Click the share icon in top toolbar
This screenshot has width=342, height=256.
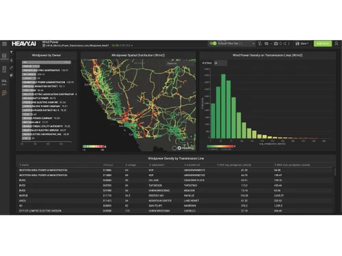tap(285, 44)
